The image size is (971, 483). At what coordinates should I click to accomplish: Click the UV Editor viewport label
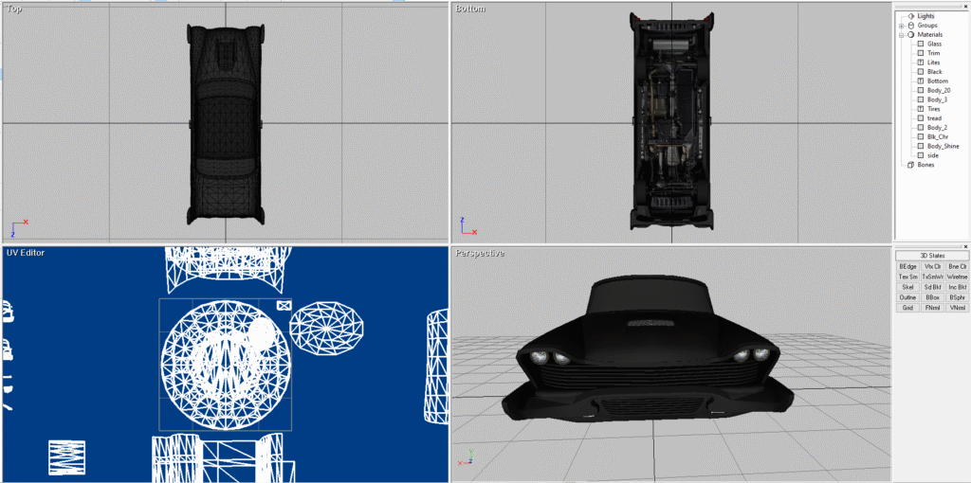pyautogui.click(x=26, y=253)
